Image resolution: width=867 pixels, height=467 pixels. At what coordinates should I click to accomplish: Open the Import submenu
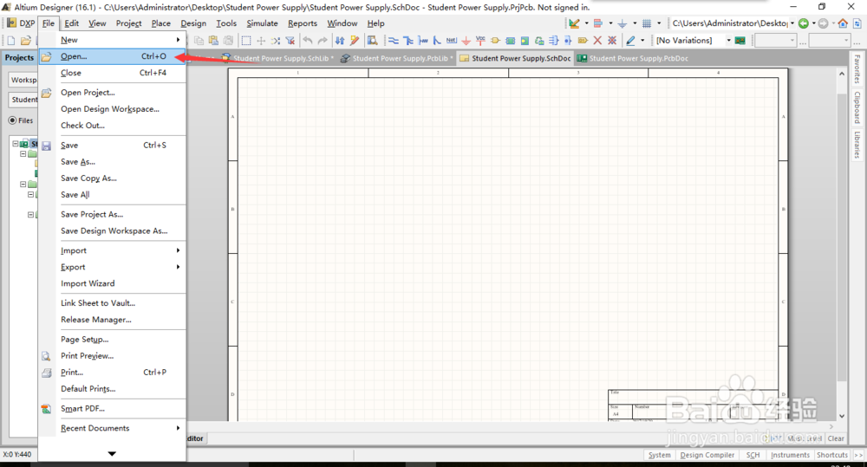112,250
